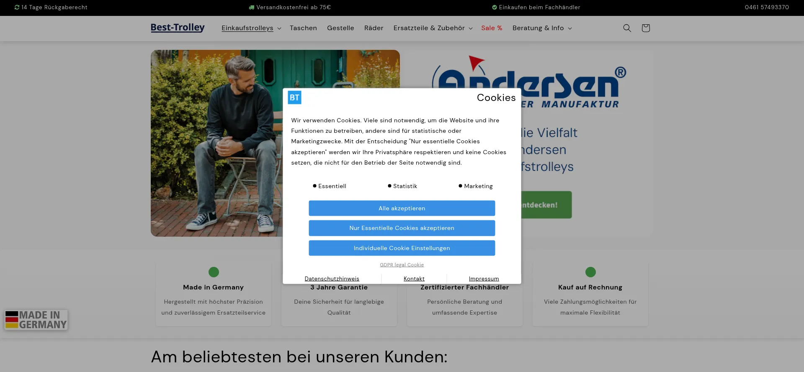Click phone number 0461 57493370

click(x=767, y=8)
